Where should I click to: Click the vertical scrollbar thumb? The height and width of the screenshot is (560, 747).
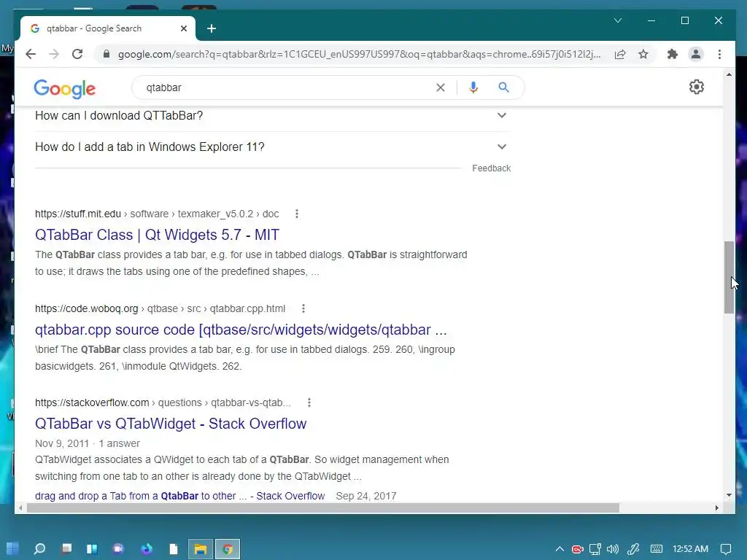coord(729,277)
